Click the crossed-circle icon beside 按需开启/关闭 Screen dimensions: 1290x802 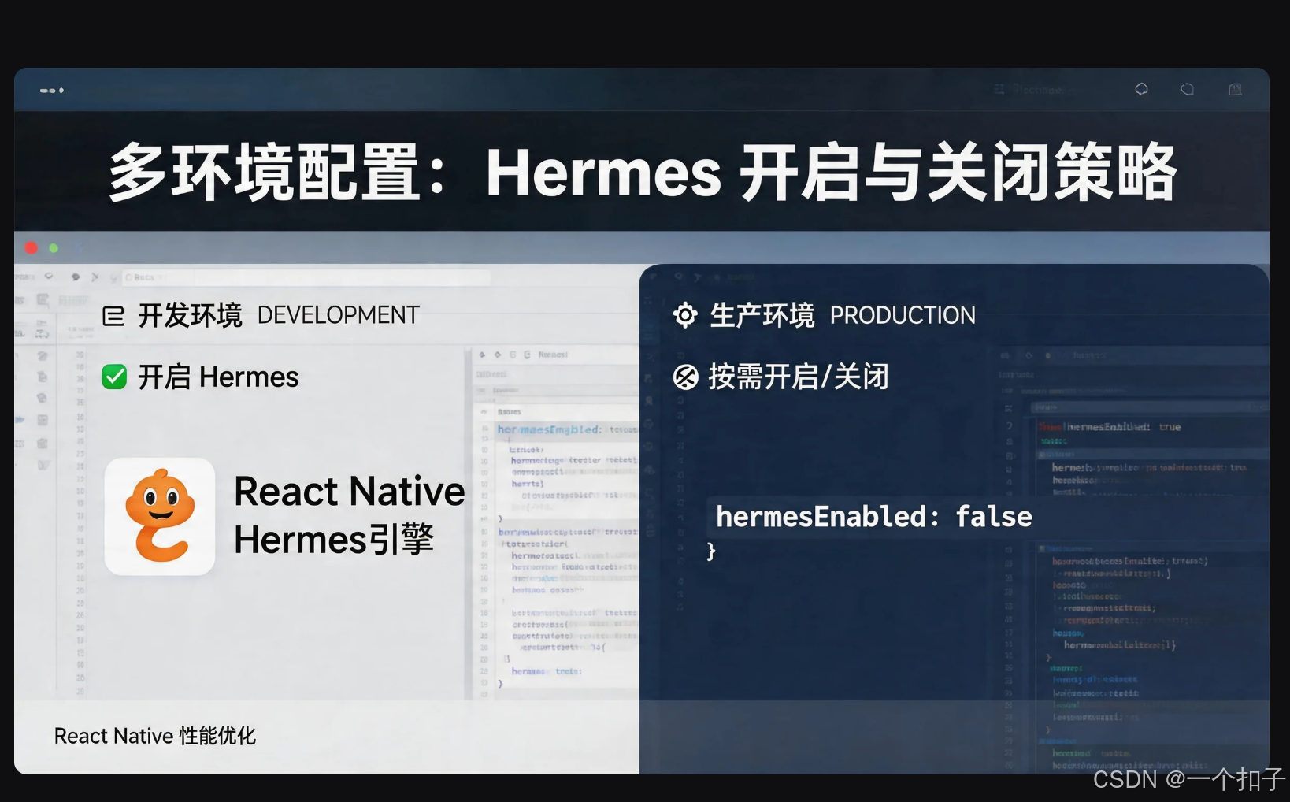point(685,377)
